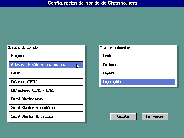Viewport: 184px width, 138px height.
Task: Set computer type to Lento
Action: [138, 56]
